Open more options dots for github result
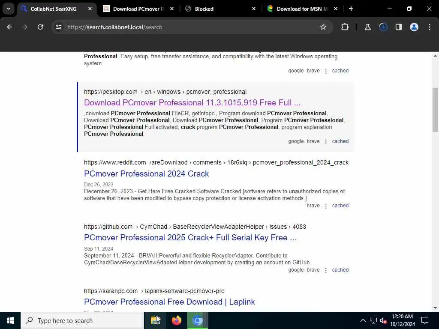439x329 pixels. pos(326,270)
